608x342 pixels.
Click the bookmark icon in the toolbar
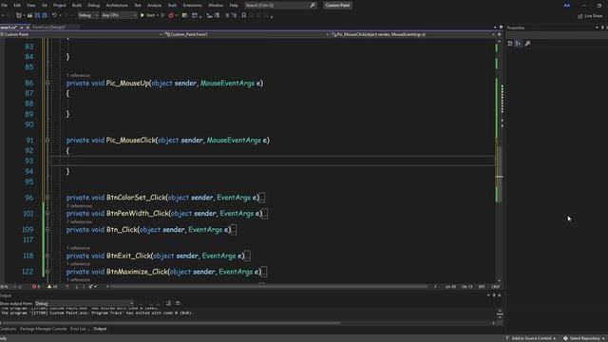pos(244,15)
